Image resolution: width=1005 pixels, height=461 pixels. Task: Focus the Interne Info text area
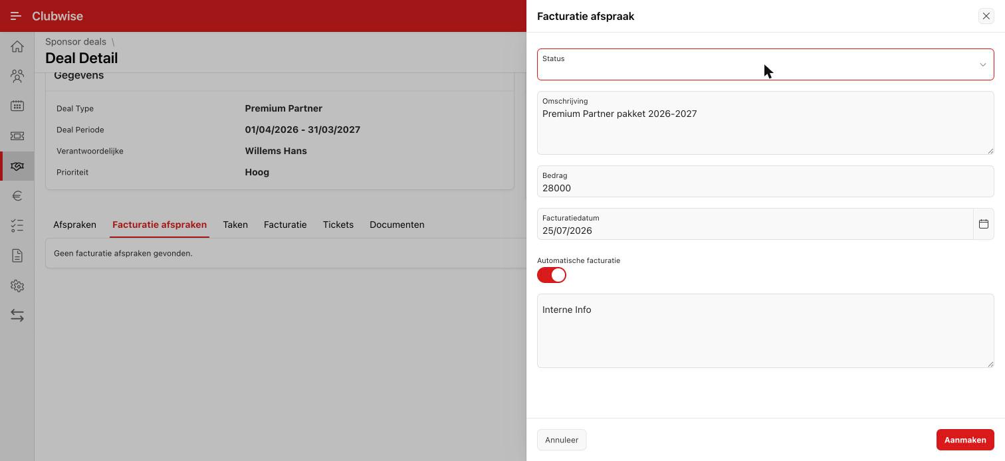click(x=765, y=331)
